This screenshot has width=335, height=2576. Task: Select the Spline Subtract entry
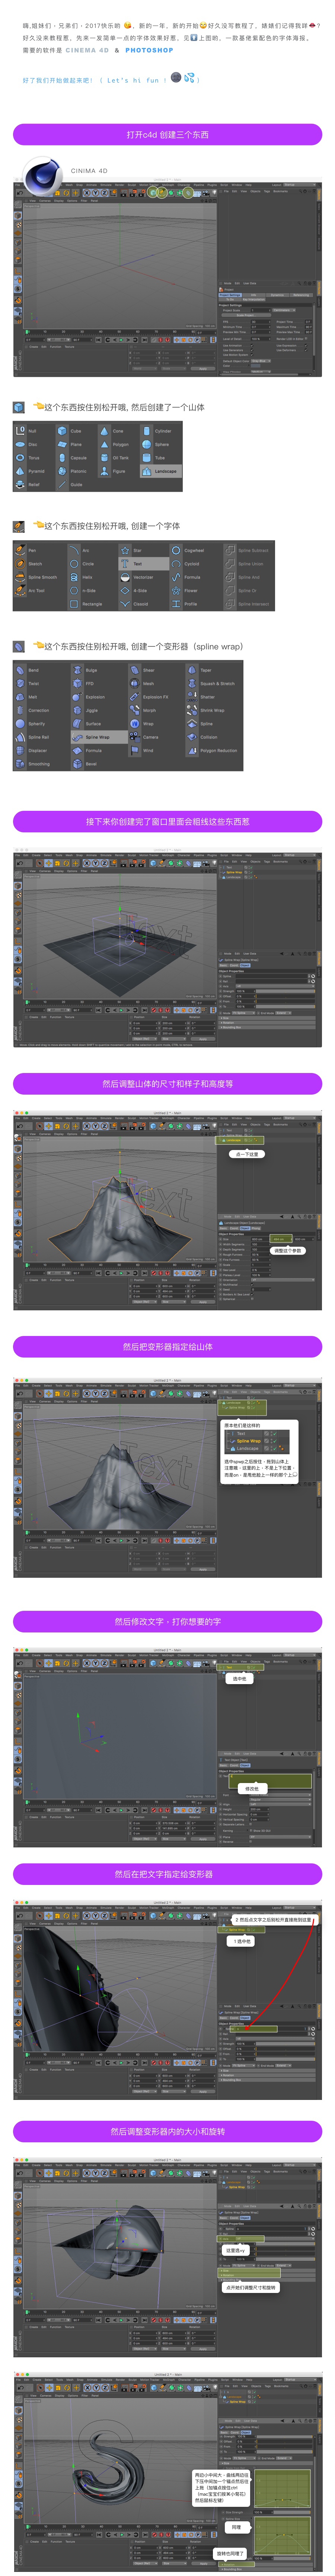pos(253,550)
